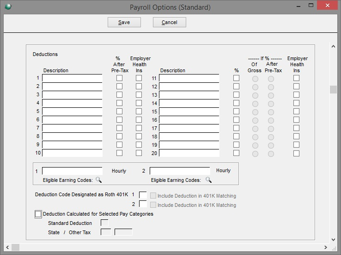The height and width of the screenshot is (255, 341).
Task: Check Employer Health Ins for deduction 14
Action: 297,103
